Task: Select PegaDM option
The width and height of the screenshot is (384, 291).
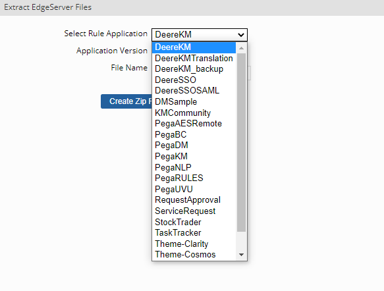Action: pos(194,145)
